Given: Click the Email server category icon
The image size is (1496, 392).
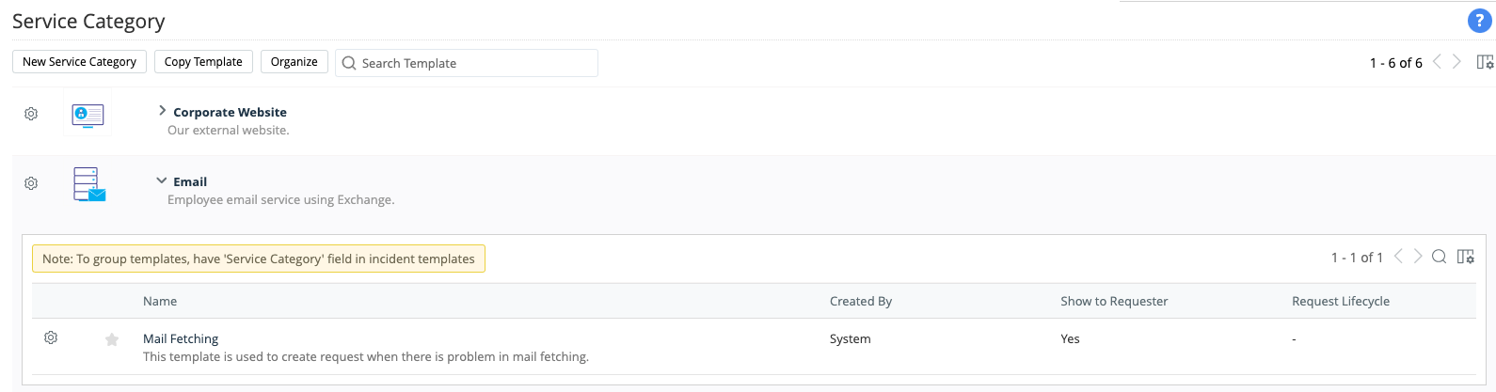Looking at the screenshot, I should pos(89,184).
